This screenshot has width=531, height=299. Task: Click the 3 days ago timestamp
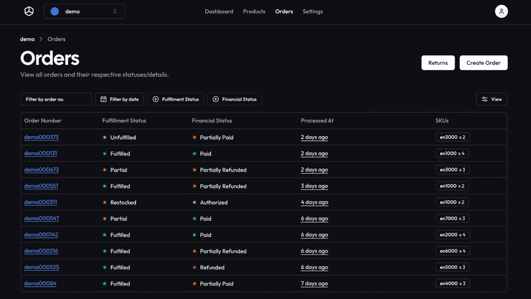(314, 186)
